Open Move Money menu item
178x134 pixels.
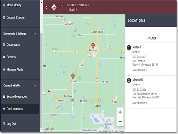[20, 5]
